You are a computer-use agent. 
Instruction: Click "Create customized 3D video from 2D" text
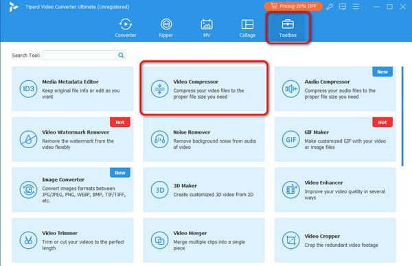[214, 195]
